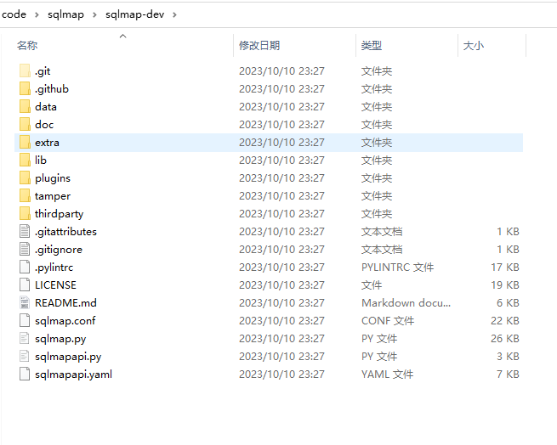
Task: Select the sqlmapapi.yaml file icon
Action: (x=25, y=375)
